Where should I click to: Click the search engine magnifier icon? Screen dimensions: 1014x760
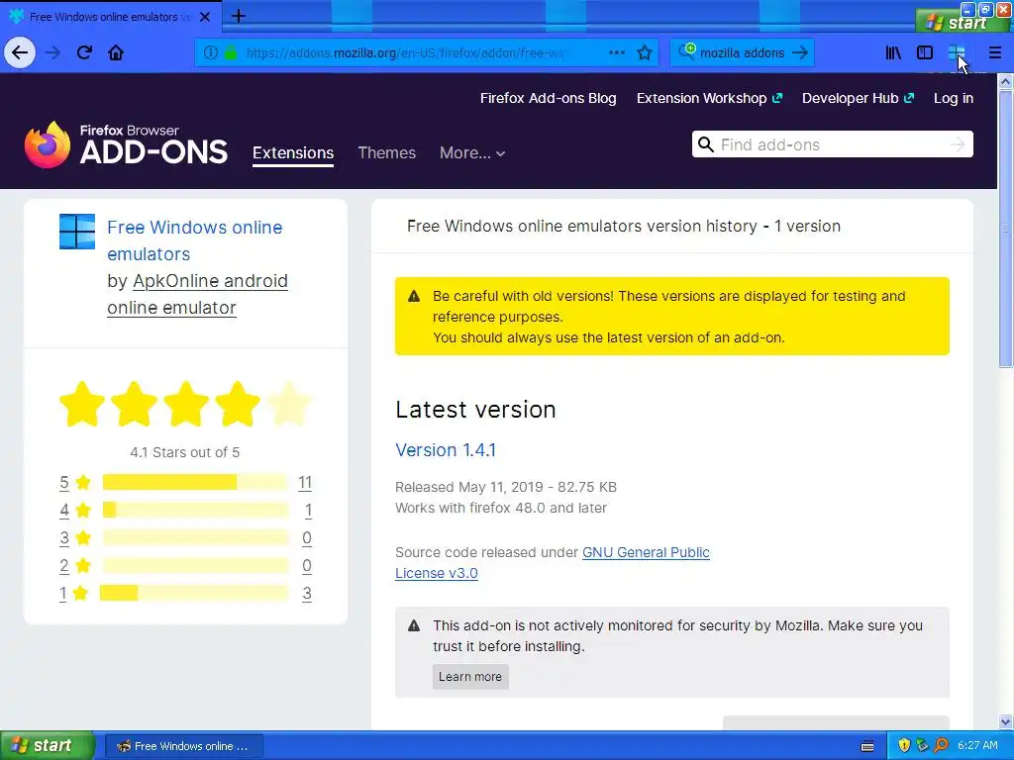tap(685, 51)
